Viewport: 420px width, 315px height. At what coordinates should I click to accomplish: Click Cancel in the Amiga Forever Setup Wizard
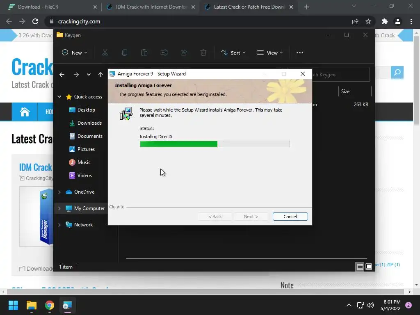click(290, 217)
